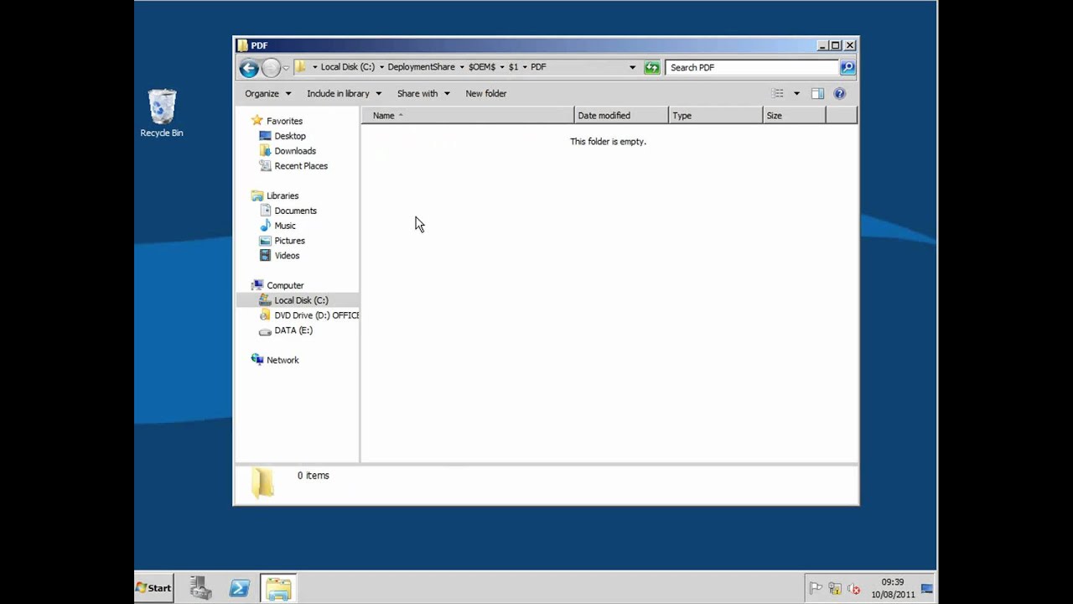Viewport: 1073px width, 604px height.
Task: Sort by the Size column header
Action: [x=795, y=116]
